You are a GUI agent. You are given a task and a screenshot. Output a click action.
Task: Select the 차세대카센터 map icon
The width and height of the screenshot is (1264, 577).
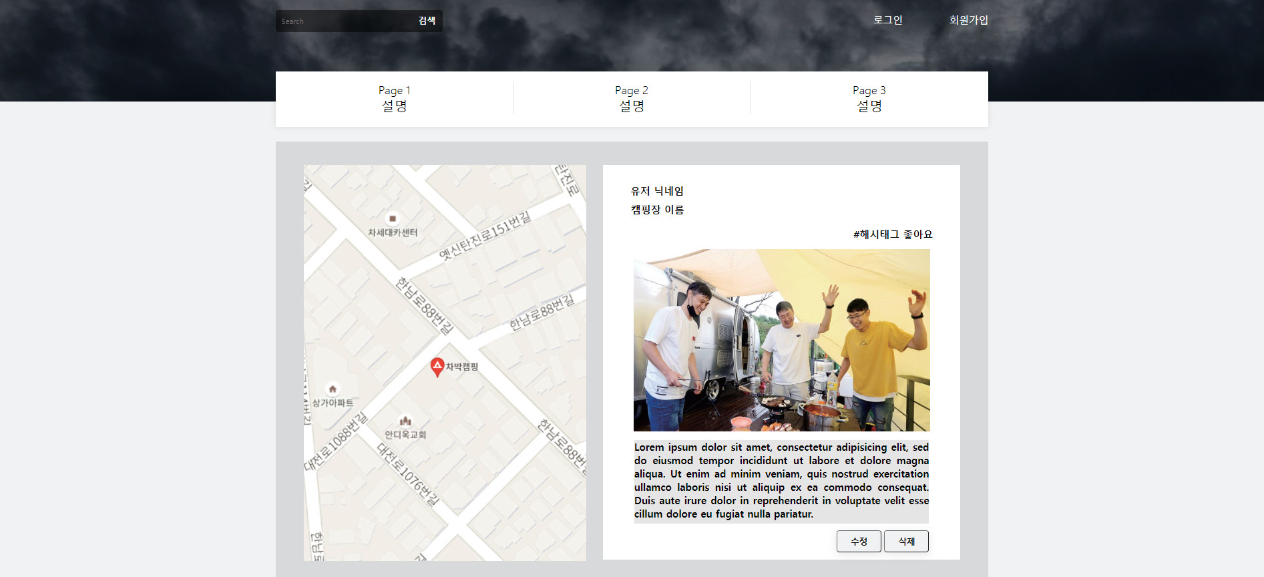coord(393,218)
